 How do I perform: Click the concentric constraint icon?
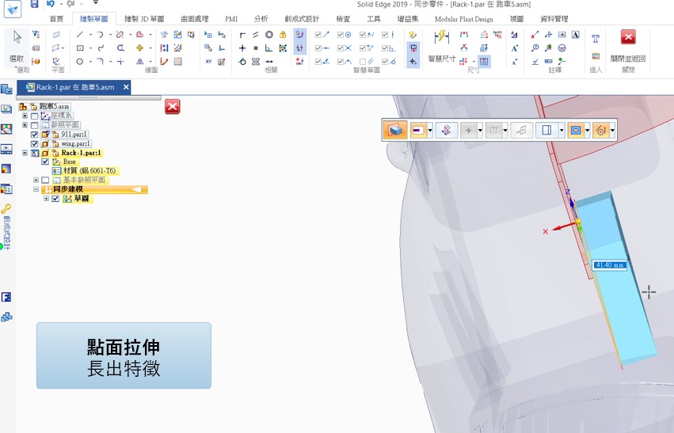point(269,35)
